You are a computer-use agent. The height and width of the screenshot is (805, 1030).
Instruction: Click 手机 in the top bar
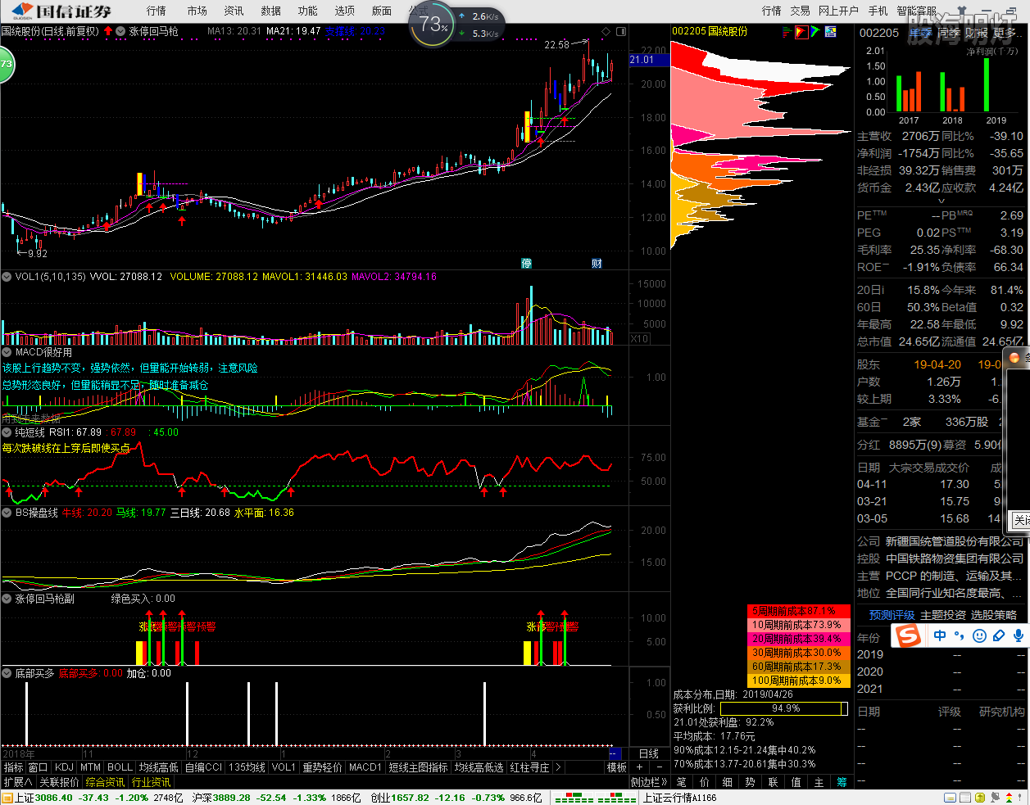878,11
